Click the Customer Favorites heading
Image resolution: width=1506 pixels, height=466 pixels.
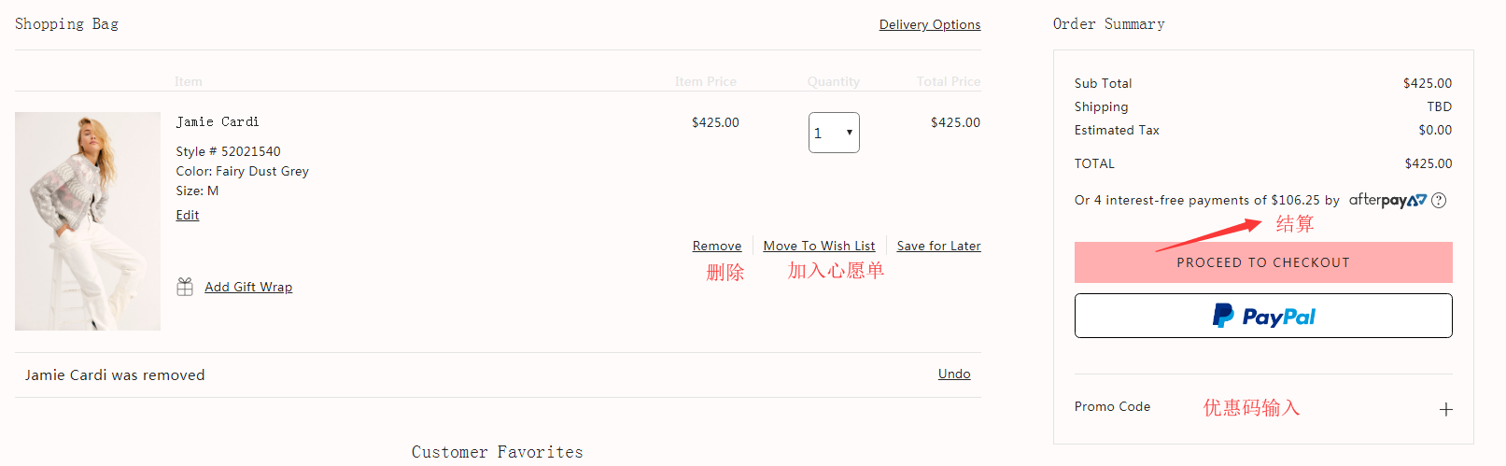coord(497,452)
